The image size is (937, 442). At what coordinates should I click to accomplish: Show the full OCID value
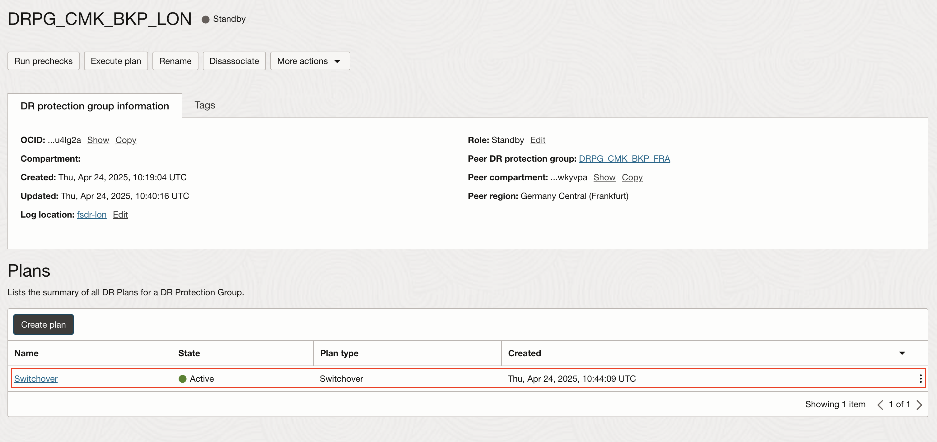[x=98, y=140]
